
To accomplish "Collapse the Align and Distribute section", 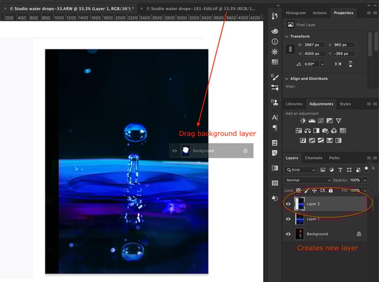I will (x=286, y=79).
